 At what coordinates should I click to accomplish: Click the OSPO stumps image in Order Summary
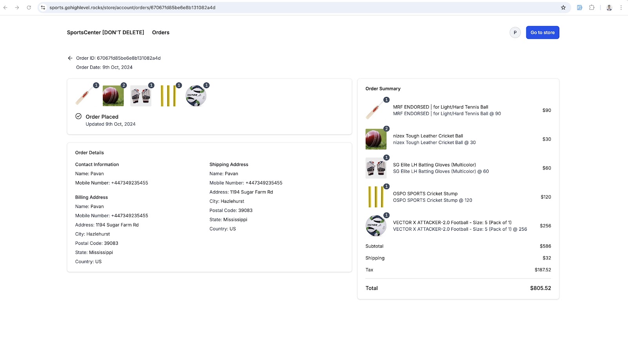pyautogui.click(x=376, y=197)
